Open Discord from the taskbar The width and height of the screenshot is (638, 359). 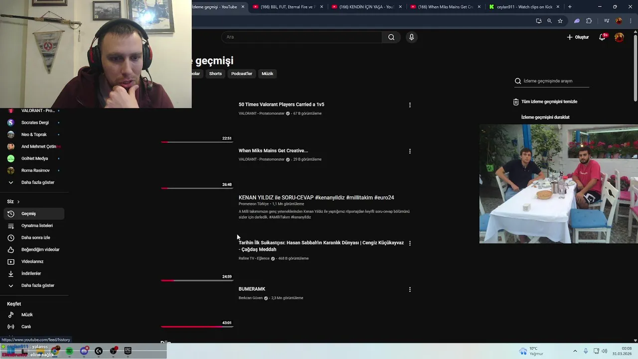pyautogui.click(x=84, y=351)
